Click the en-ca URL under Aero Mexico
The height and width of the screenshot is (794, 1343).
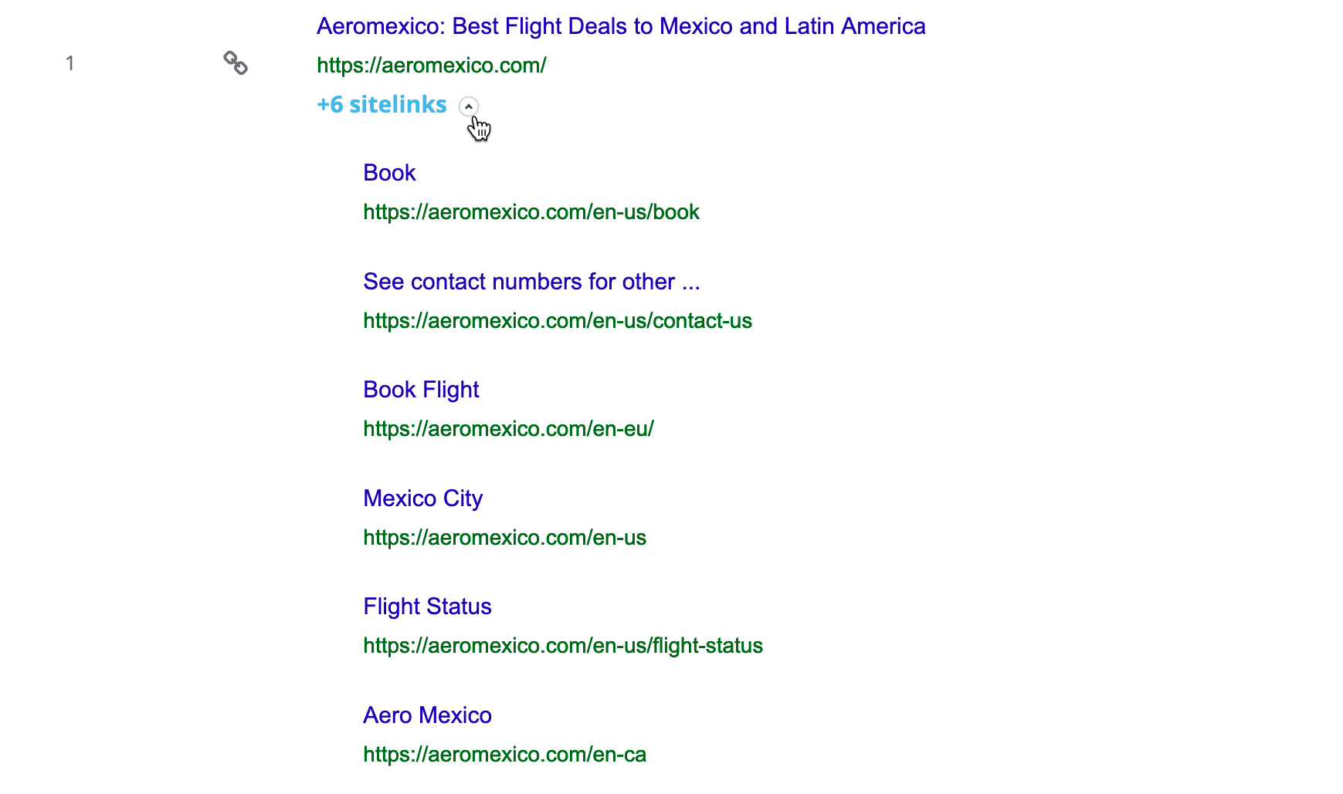point(504,755)
